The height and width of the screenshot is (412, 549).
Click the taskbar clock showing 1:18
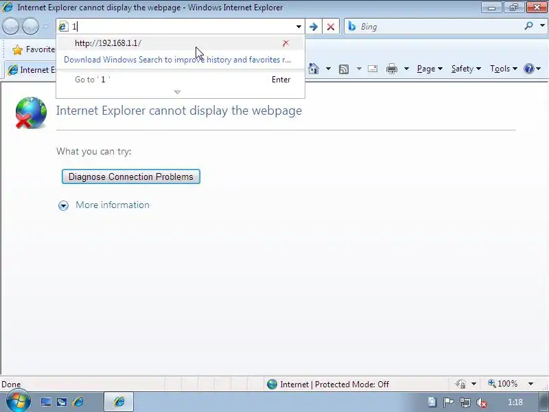coord(515,402)
